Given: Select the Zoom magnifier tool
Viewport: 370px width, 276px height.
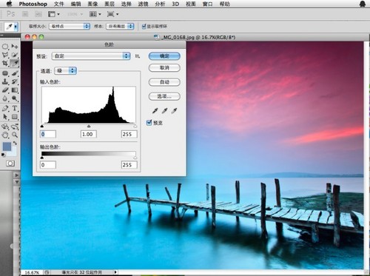Looking at the screenshot, I should coord(15,135).
